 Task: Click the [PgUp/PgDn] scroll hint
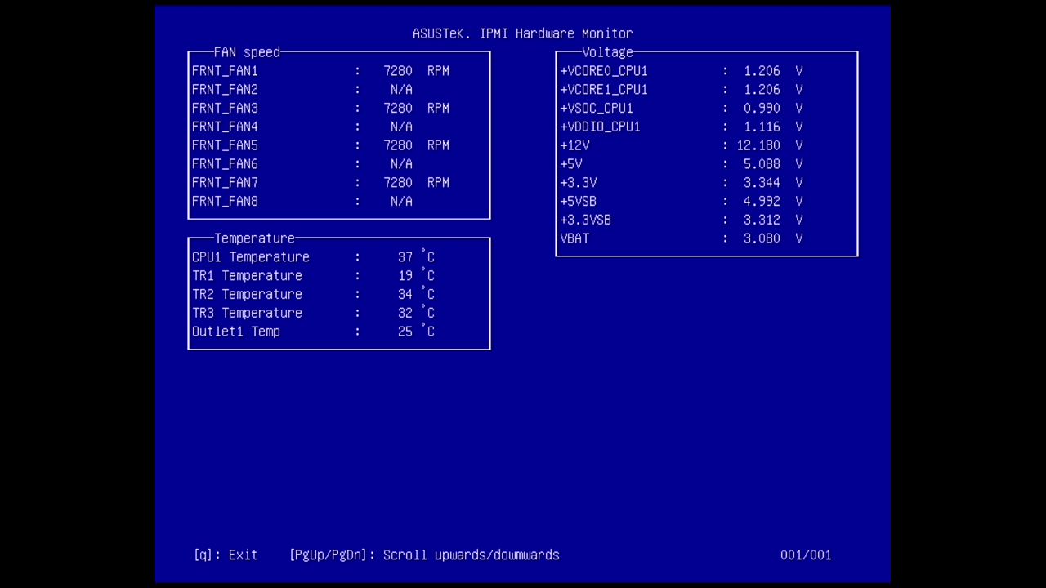[x=424, y=555]
